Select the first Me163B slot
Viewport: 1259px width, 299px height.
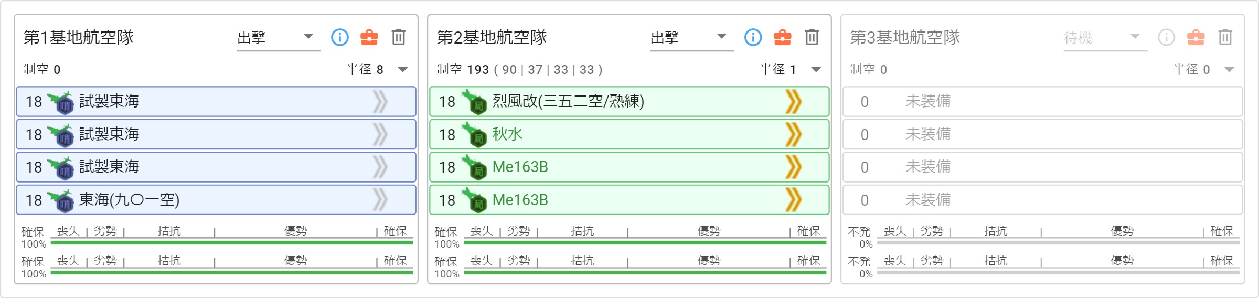point(629,167)
